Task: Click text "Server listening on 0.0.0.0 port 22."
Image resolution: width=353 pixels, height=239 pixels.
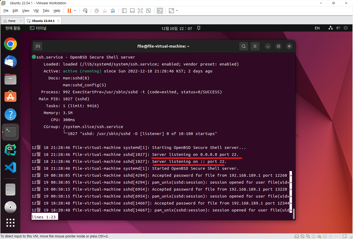Action: tap(195, 155)
